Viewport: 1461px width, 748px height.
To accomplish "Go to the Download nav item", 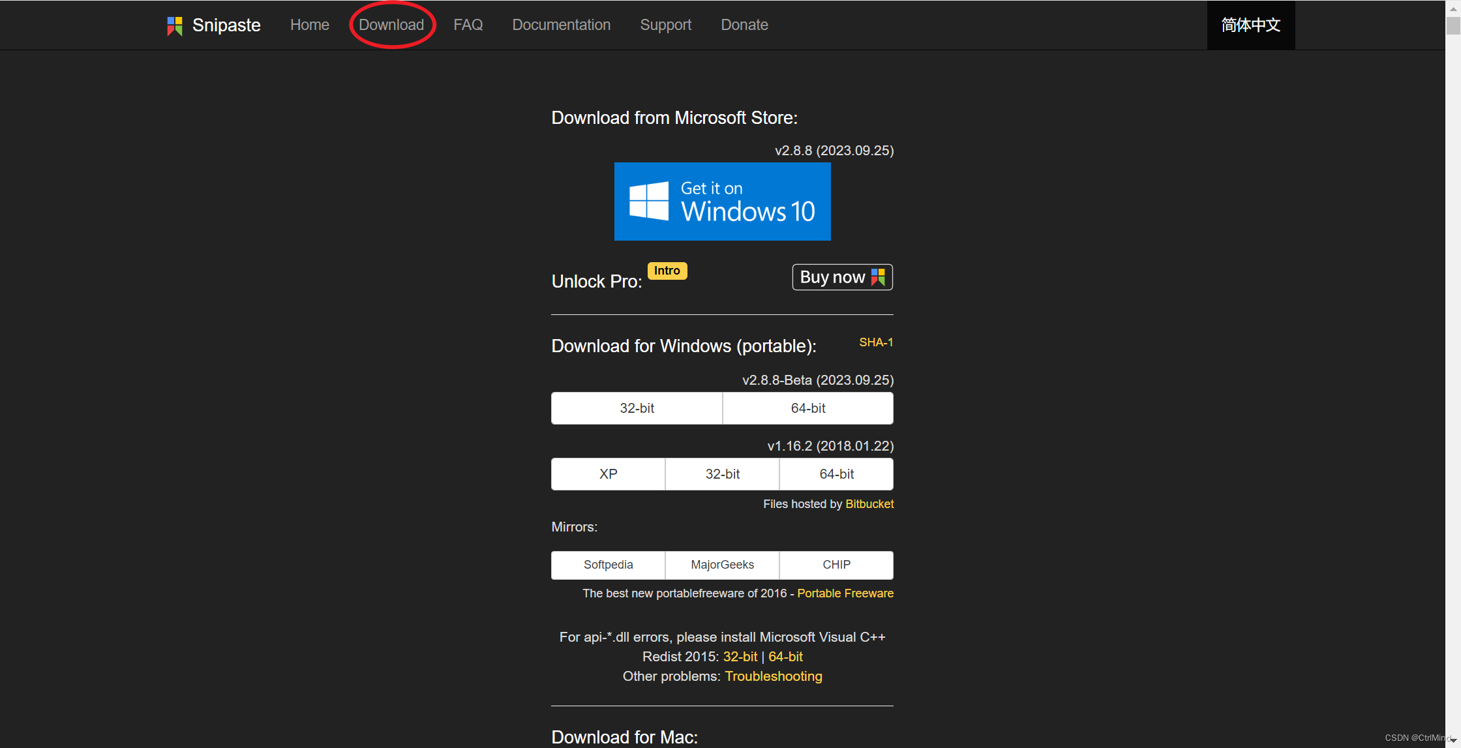I will click(391, 25).
